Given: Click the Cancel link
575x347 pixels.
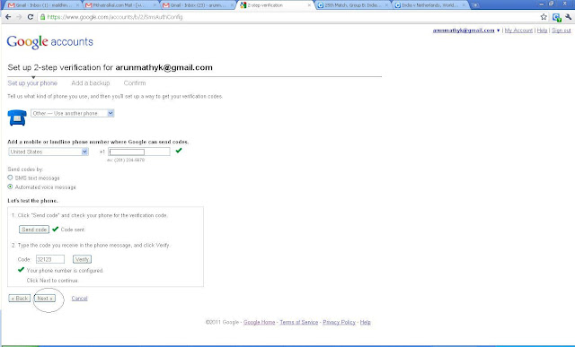Looking at the screenshot, I should pos(80,299).
